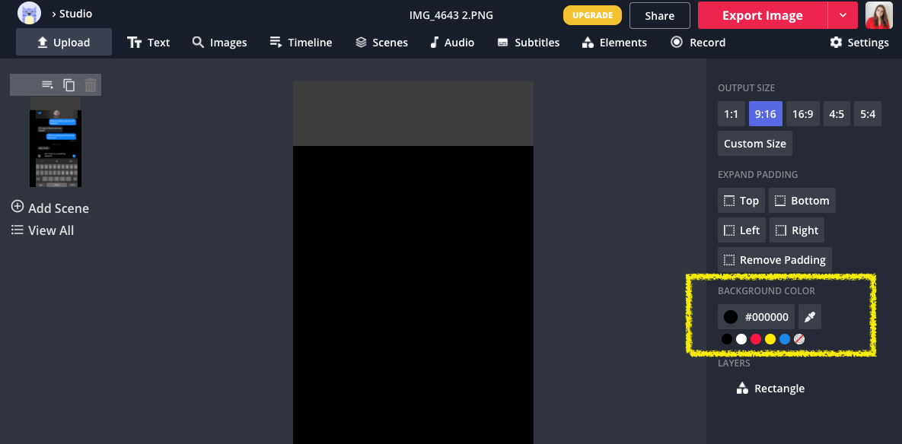Screen dimensions: 902x444
Task: Click the Upgrade button
Action: pyautogui.click(x=592, y=15)
